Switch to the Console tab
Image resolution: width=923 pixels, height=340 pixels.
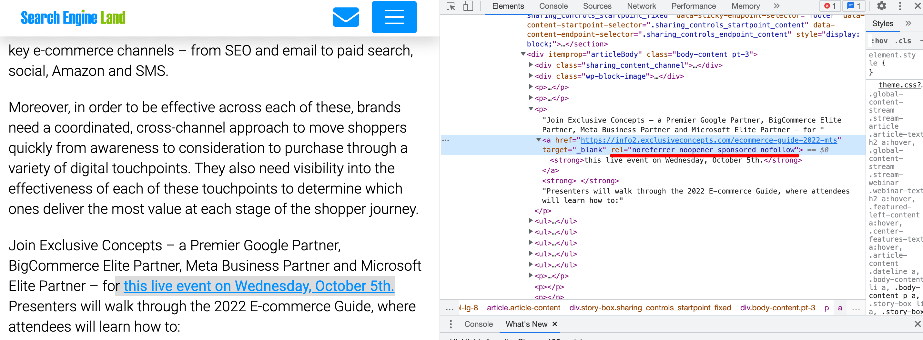coord(553,6)
